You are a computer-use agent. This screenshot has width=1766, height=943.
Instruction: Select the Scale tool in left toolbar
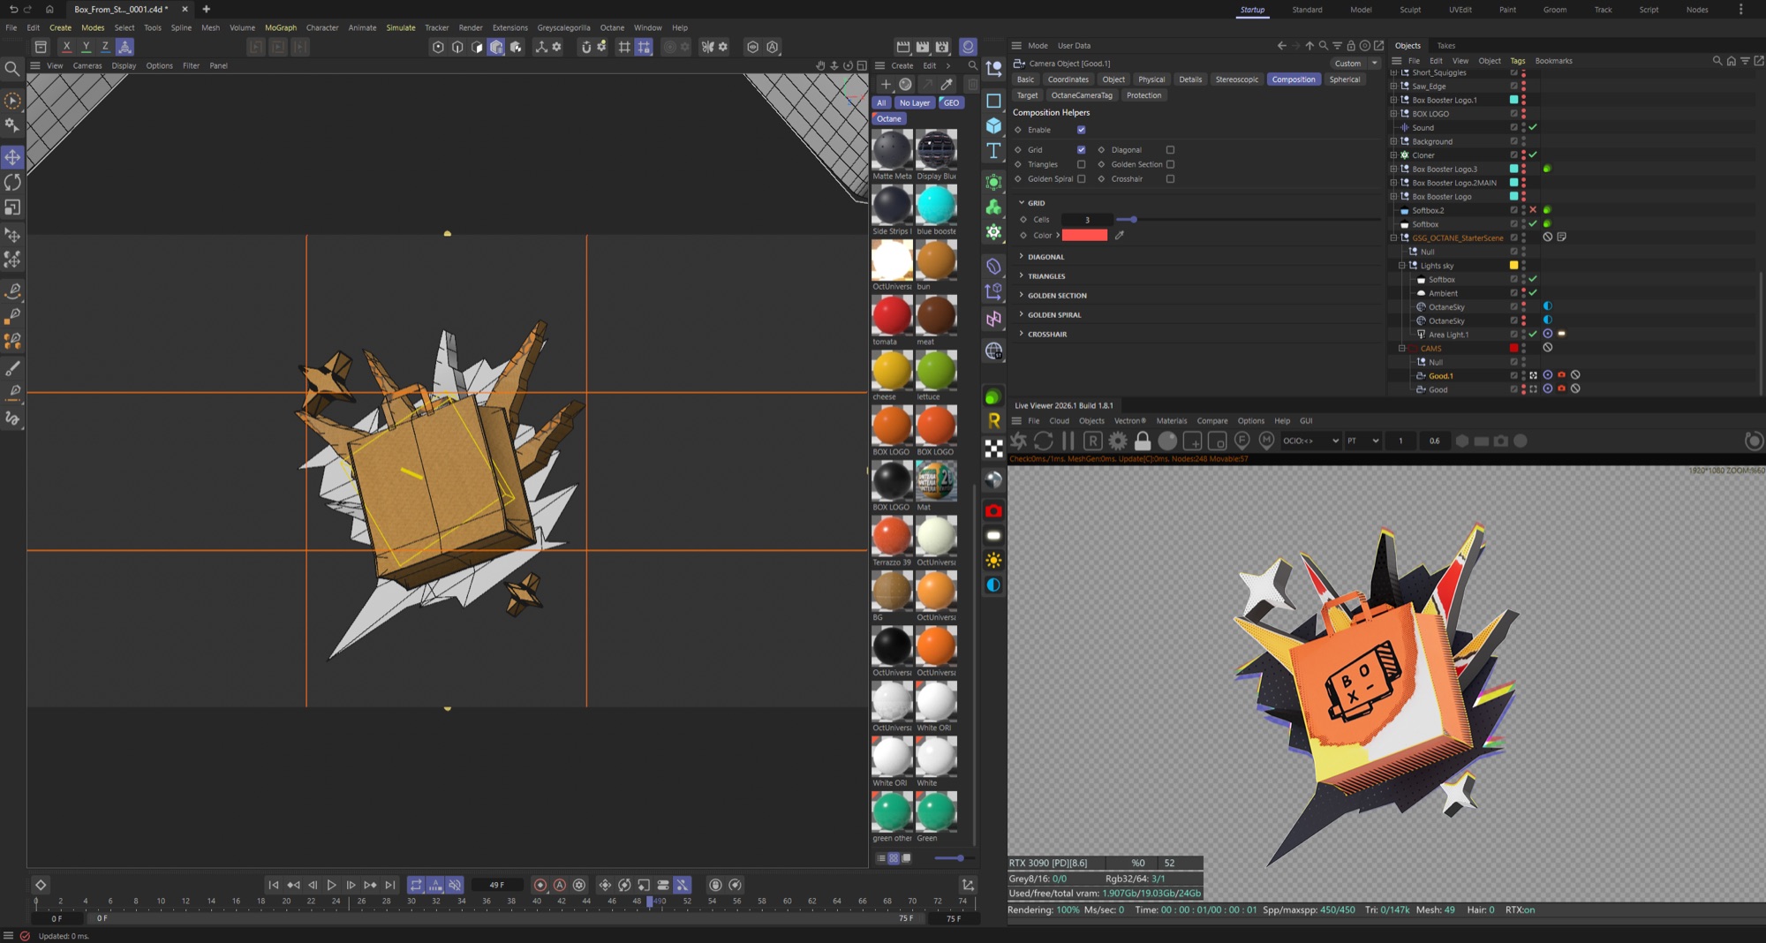click(x=12, y=207)
